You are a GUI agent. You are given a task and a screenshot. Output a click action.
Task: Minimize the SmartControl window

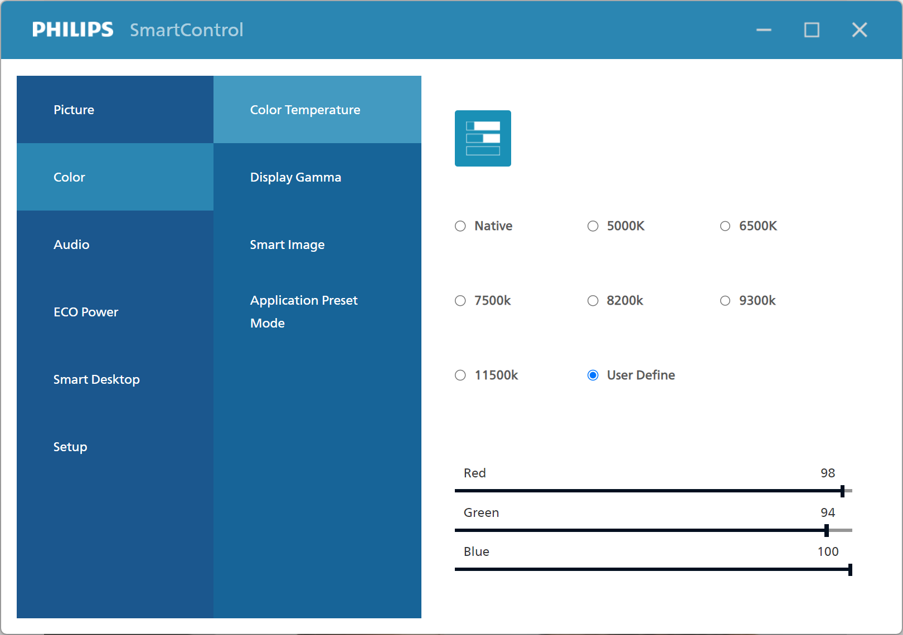[764, 30]
